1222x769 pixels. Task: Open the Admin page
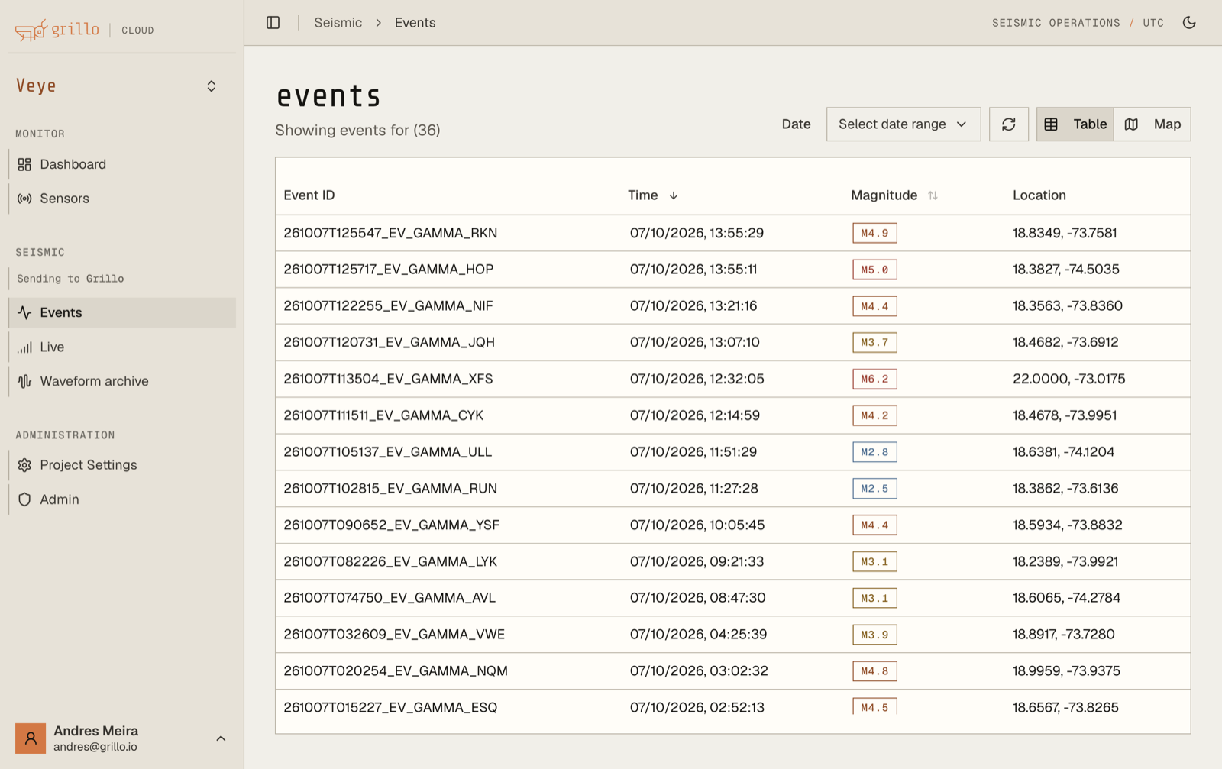[122, 499]
